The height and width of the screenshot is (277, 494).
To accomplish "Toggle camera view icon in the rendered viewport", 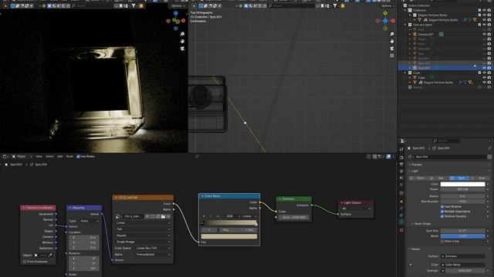I will tap(182, 48).
